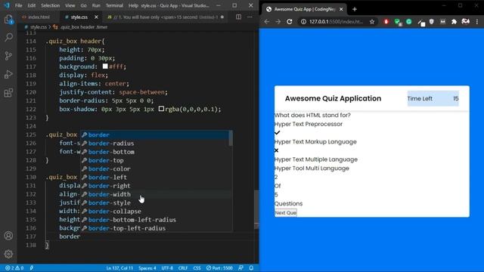Open the Selection menu
Viewport: 484px width, 272px height.
(51, 5)
